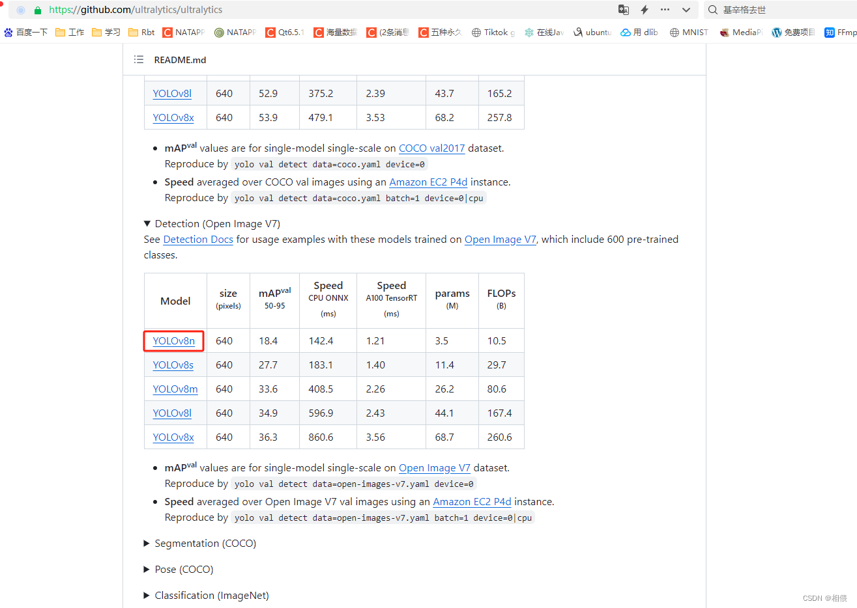857x608 pixels.
Task: Open the 学习 bookmarks folder
Action: click(107, 32)
